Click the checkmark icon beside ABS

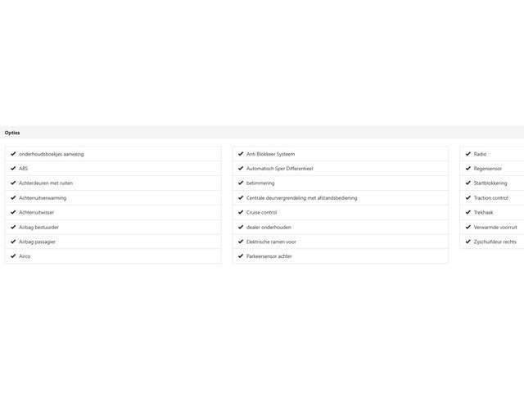[x=13, y=168]
